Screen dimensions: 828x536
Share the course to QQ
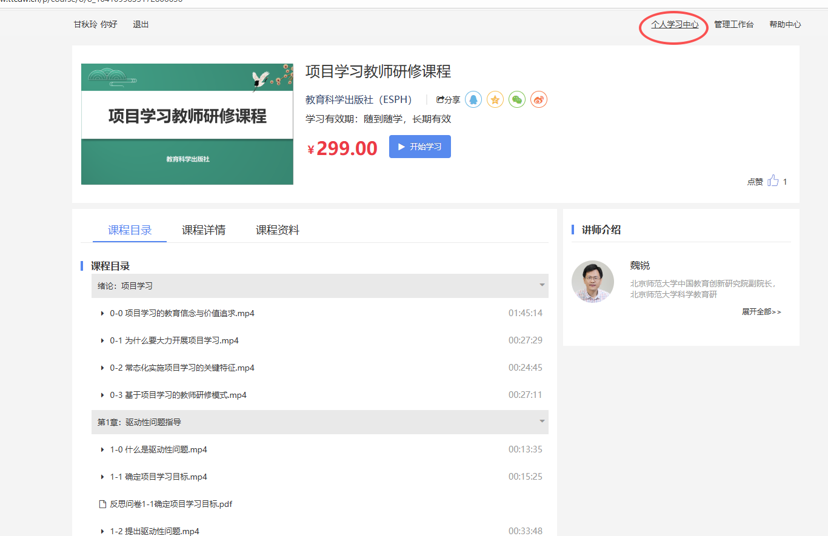473,99
